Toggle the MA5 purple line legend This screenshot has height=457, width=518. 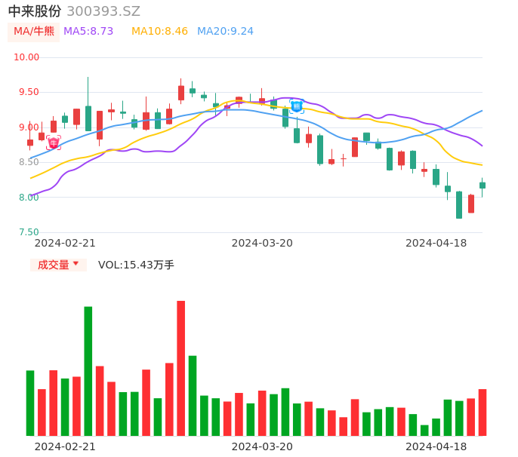coord(88,32)
